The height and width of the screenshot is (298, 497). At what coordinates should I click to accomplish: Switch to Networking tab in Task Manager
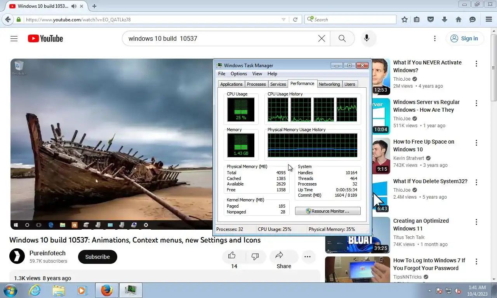pyautogui.click(x=329, y=84)
